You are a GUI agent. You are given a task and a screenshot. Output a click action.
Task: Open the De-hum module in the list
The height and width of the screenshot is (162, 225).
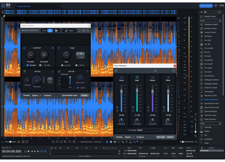point(208,56)
